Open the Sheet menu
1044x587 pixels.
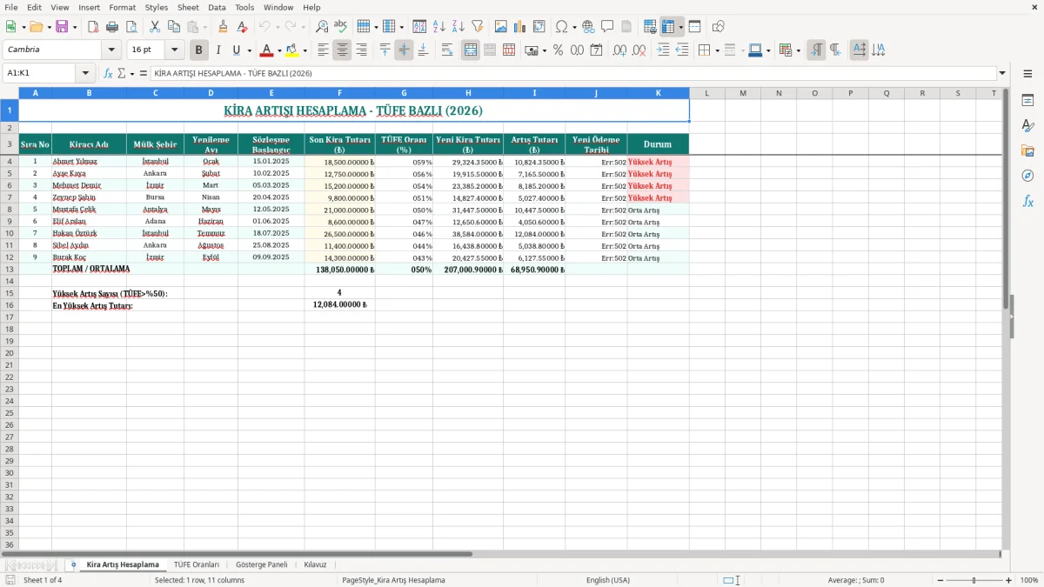coord(188,7)
